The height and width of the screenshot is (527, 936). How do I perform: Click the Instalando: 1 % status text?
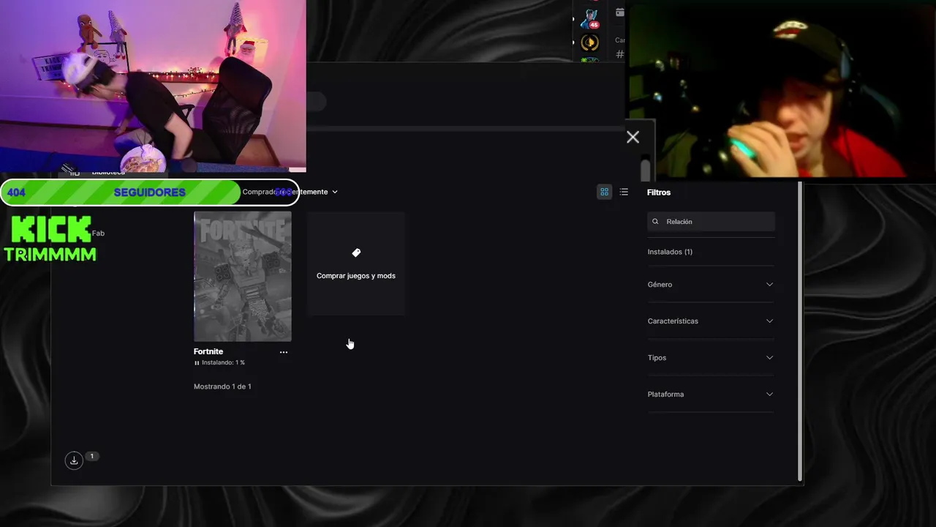pos(223,363)
